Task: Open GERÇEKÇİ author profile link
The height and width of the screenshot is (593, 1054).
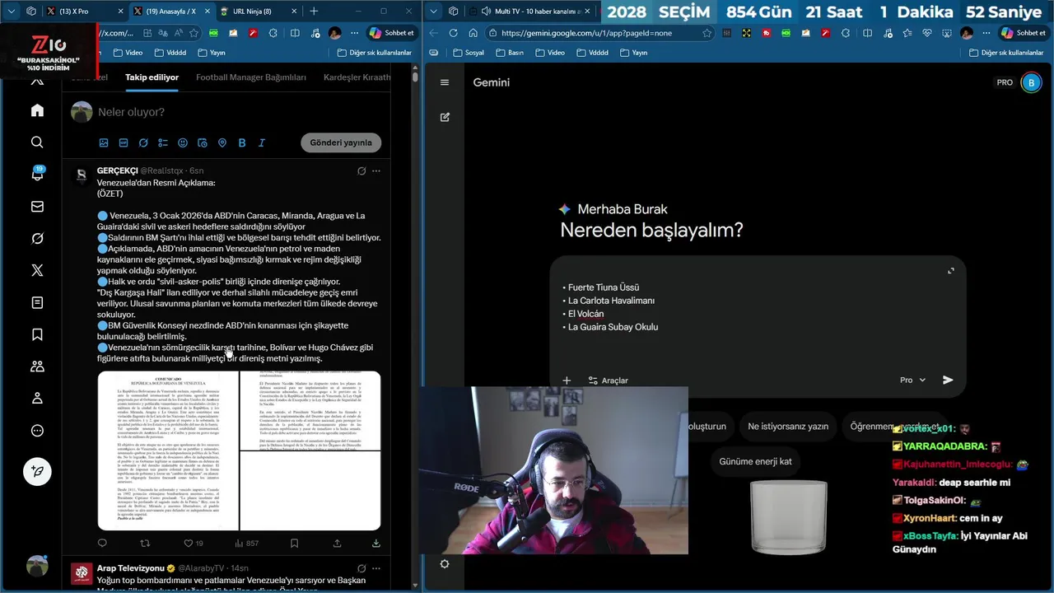Action: pos(118,170)
